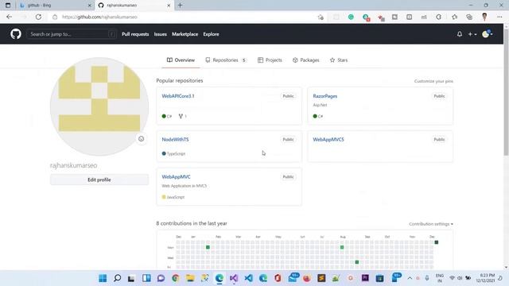The image size is (509, 286).
Task: Open Issues in the header
Action: point(161,34)
